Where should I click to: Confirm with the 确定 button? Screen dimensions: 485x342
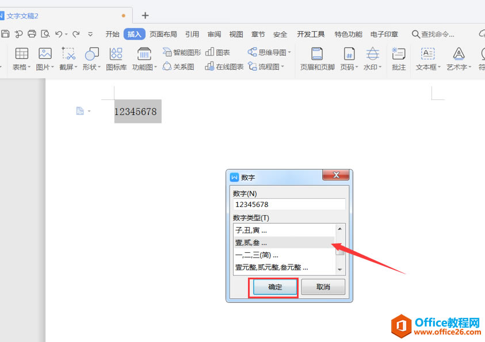coord(274,287)
